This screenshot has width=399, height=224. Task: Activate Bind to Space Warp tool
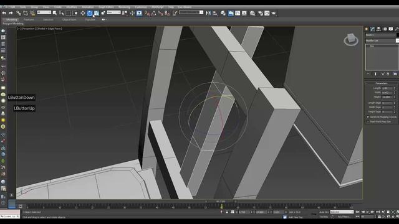tap(32, 13)
